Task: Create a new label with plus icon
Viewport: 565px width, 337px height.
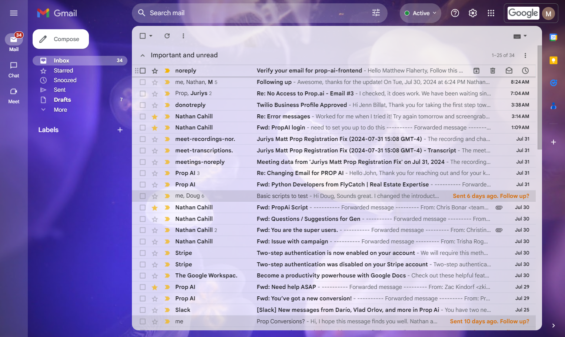Action: 120,130
